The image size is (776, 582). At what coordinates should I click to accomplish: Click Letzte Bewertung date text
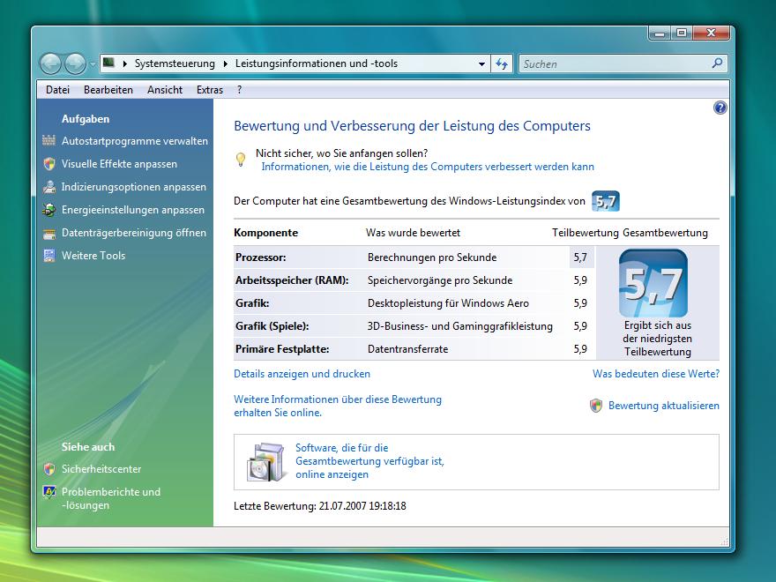(320, 506)
